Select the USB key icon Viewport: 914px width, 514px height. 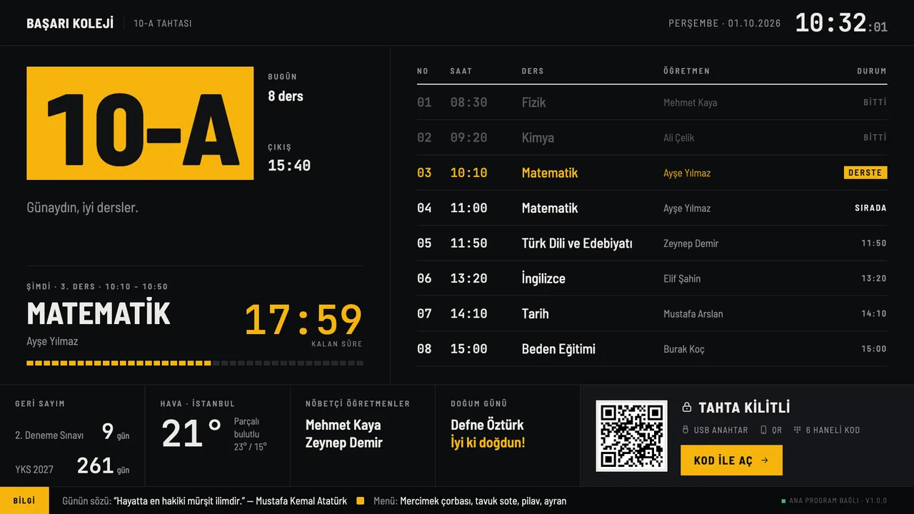coord(685,430)
